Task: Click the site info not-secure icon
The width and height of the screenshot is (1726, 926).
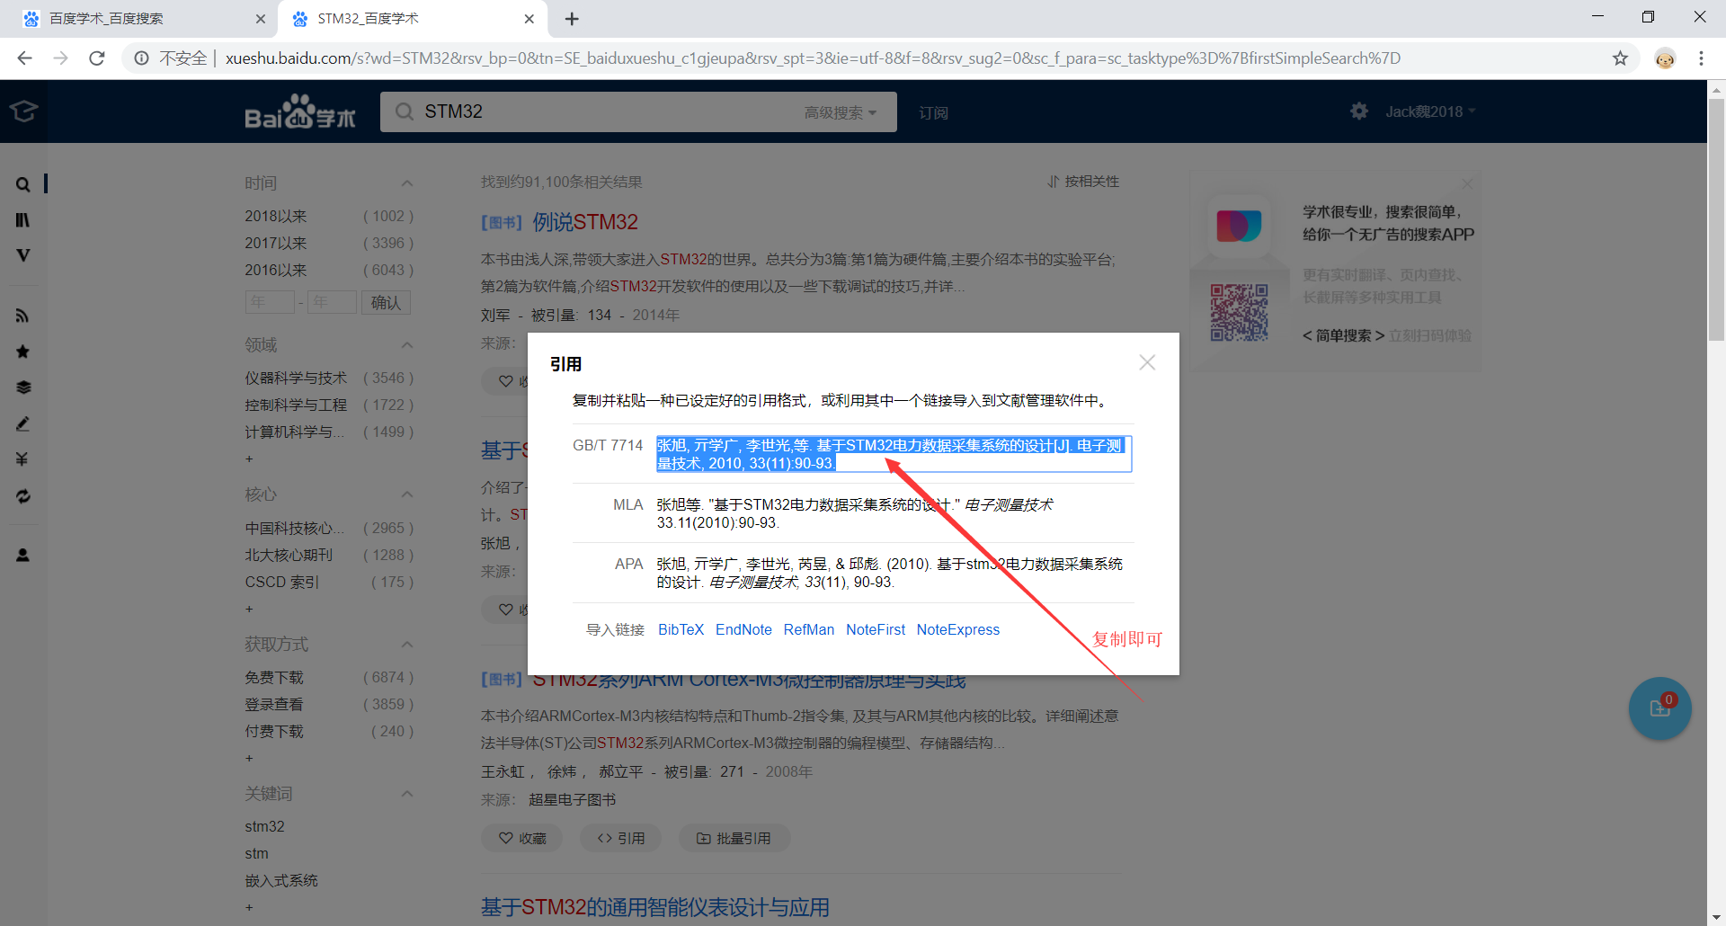Action: pyautogui.click(x=141, y=58)
